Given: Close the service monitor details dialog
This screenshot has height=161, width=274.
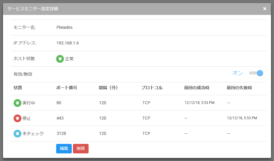Looking at the screenshot, I should coord(265,9).
